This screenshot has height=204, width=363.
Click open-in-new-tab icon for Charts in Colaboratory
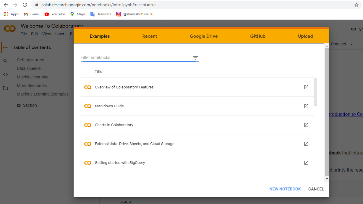[x=306, y=125]
